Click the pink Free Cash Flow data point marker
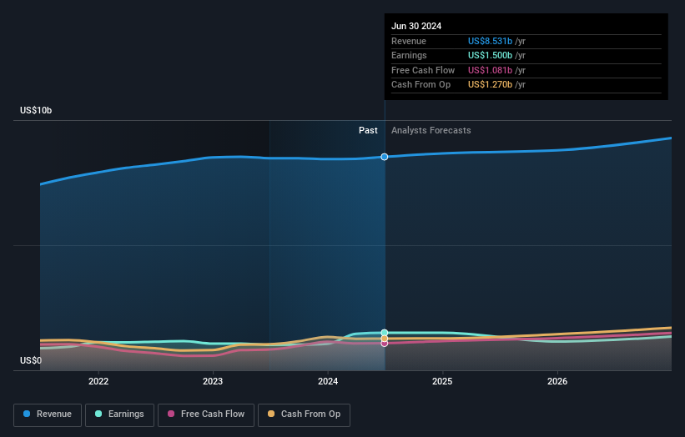The height and width of the screenshot is (437, 685). [x=385, y=344]
